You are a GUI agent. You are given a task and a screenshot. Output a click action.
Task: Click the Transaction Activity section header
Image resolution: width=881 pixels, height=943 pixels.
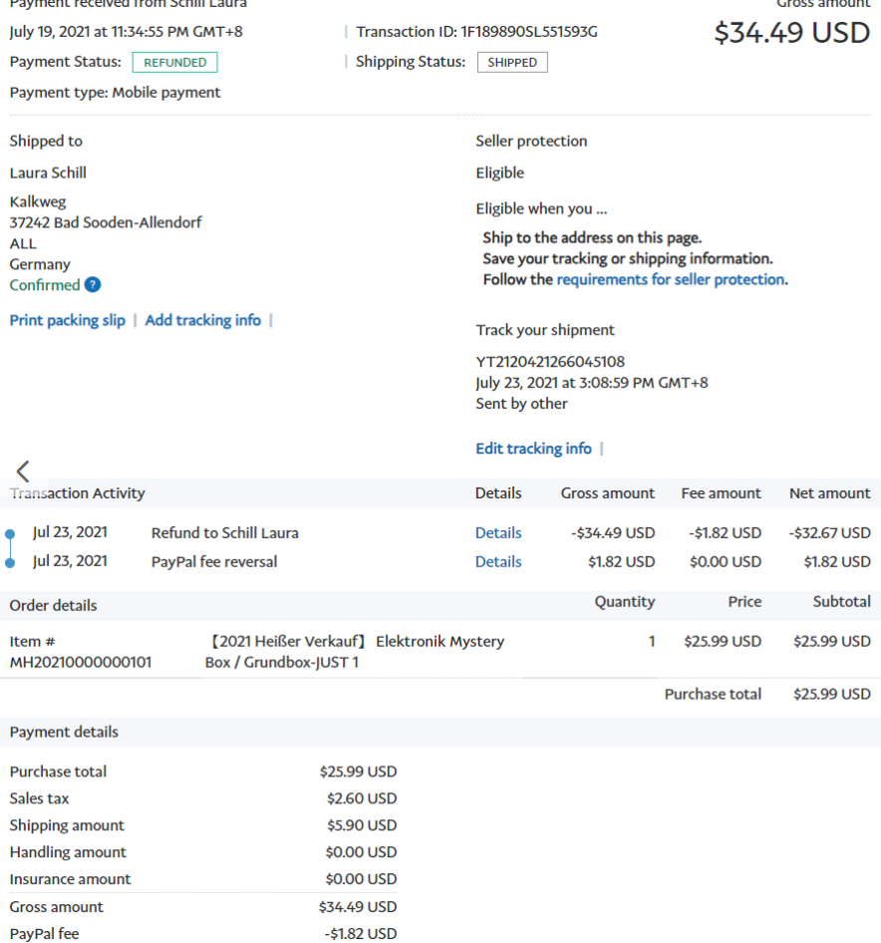point(78,493)
